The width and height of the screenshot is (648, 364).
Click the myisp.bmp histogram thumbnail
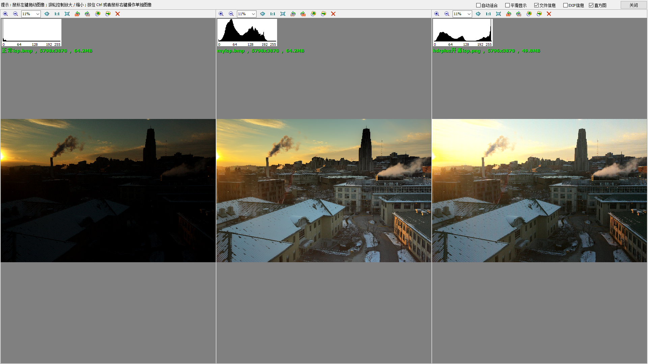[x=247, y=32]
